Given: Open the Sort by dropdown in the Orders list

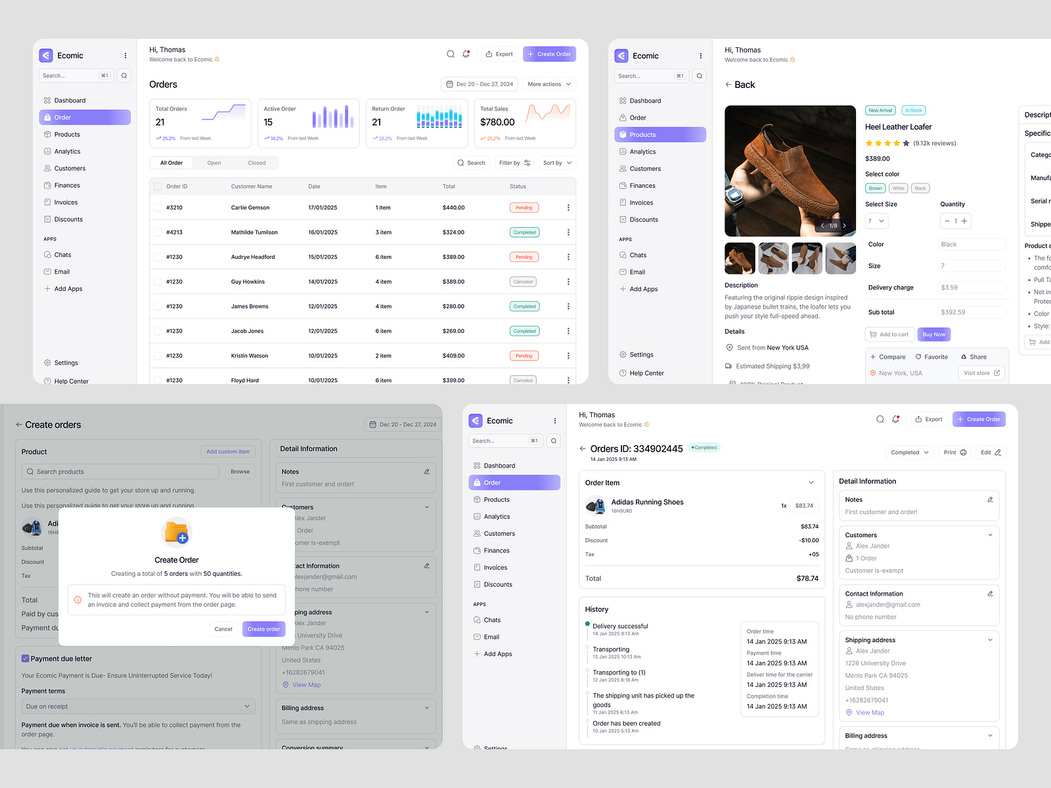Looking at the screenshot, I should click(x=557, y=162).
